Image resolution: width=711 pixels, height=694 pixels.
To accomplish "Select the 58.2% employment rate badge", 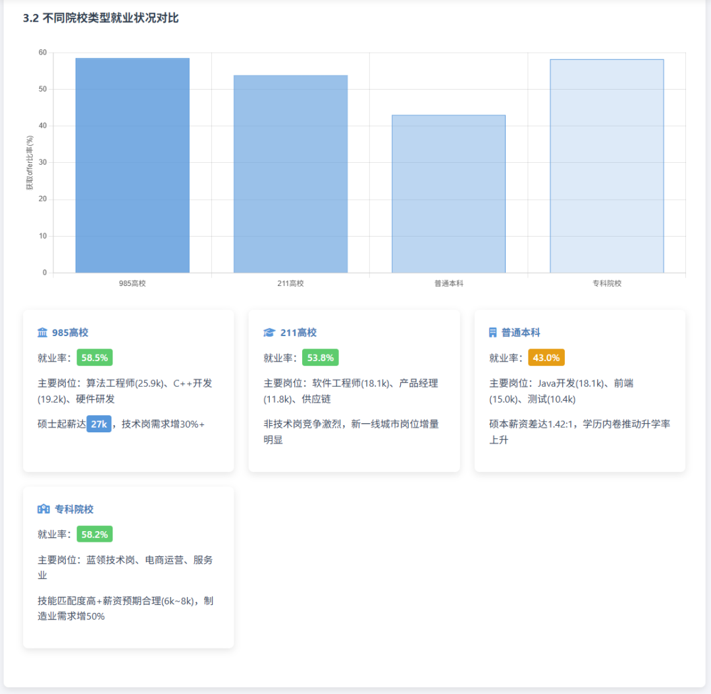I will point(95,535).
